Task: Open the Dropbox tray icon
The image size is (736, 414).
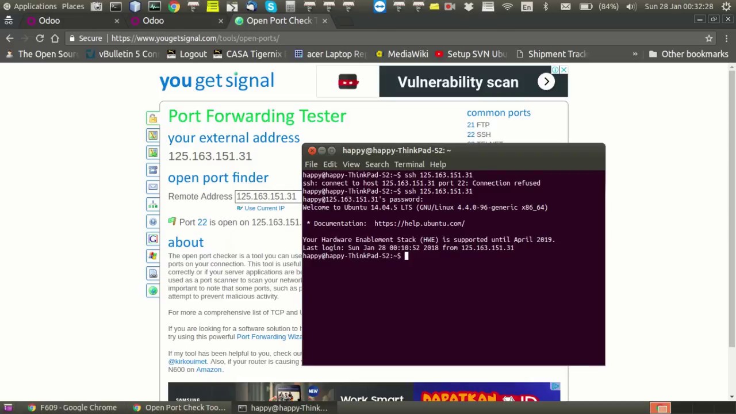Action: [469, 6]
